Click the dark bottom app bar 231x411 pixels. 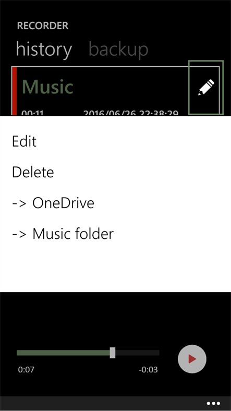point(116,403)
